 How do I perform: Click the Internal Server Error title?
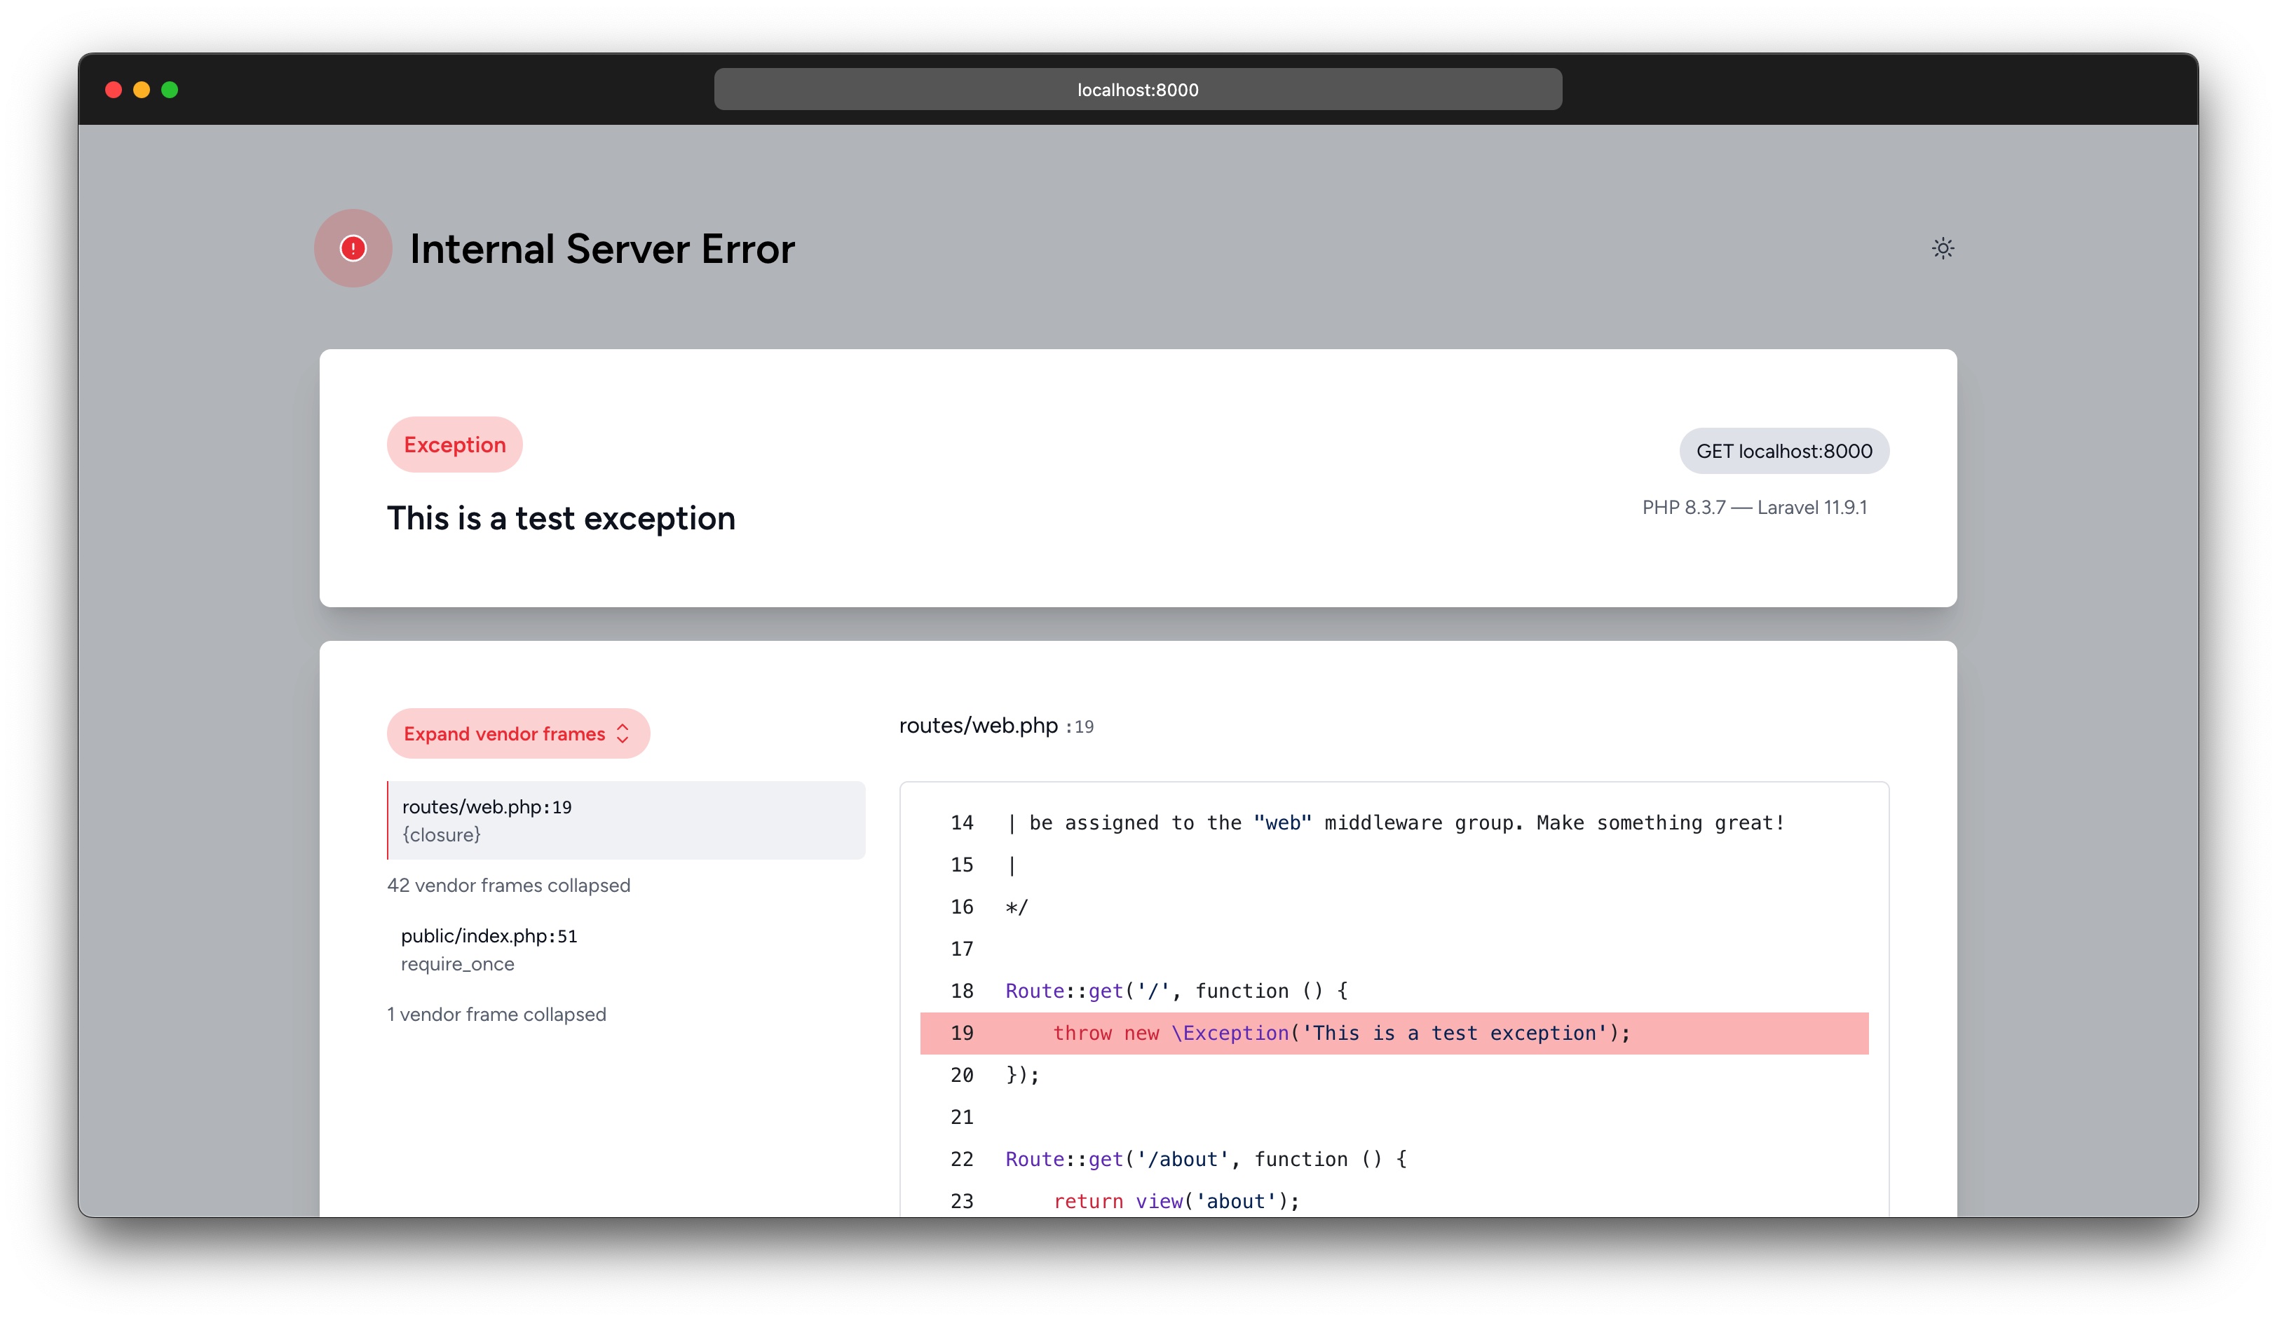601,250
